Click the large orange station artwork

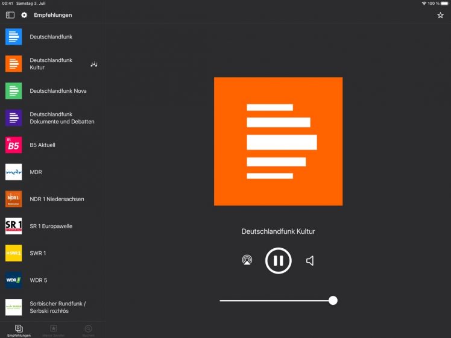tap(278, 141)
